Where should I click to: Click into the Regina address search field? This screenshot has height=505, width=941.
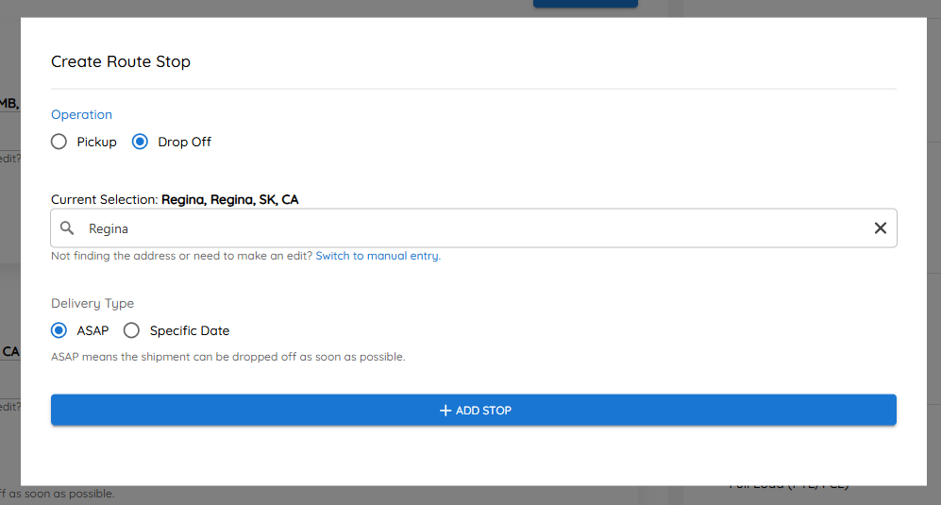(x=474, y=228)
